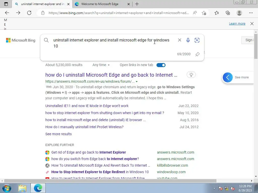Open Collections icon in toolbar
Viewport: 258px width, 193px height.
point(228,13)
